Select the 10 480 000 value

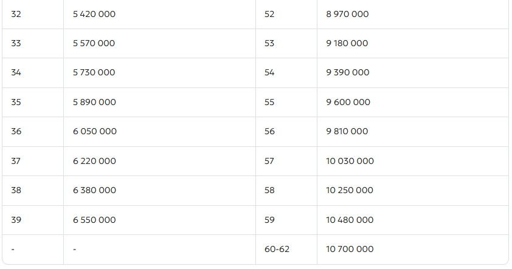point(350,220)
